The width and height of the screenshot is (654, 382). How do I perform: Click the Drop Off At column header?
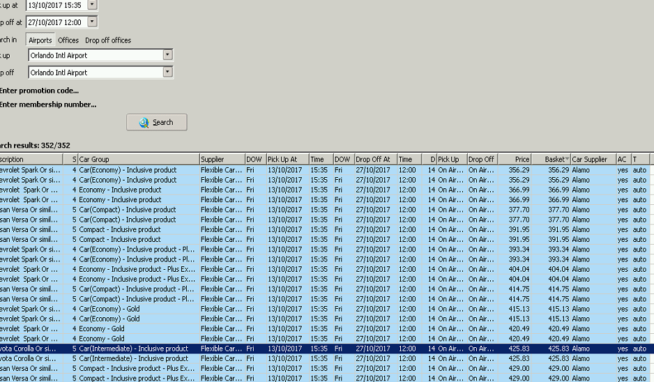[x=374, y=160]
